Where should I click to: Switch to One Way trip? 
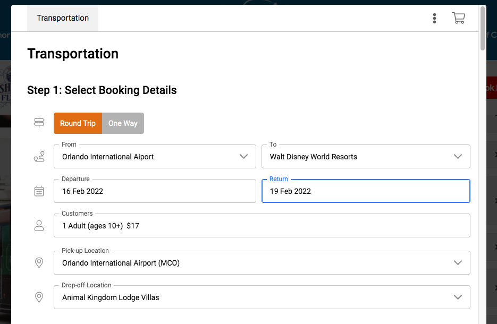click(x=123, y=123)
